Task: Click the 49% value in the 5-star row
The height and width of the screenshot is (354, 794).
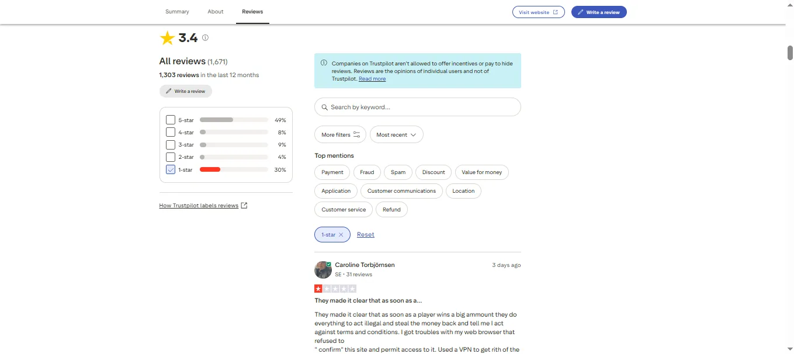Action: click(x=280, y=120)
